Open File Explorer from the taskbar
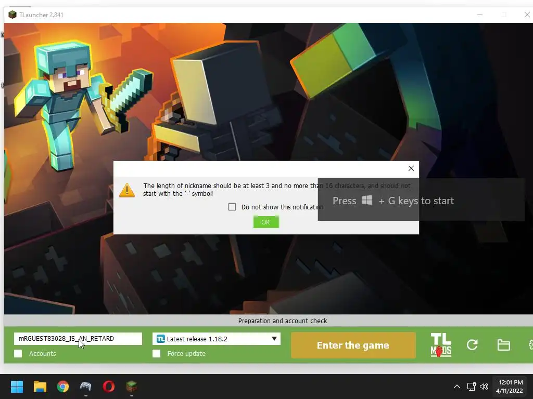 [x=40, y=387]
